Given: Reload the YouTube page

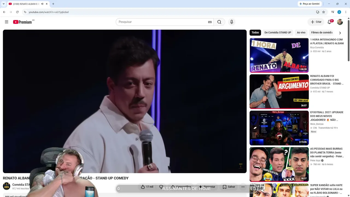Looking at the screenshot, I should (17, 12).
